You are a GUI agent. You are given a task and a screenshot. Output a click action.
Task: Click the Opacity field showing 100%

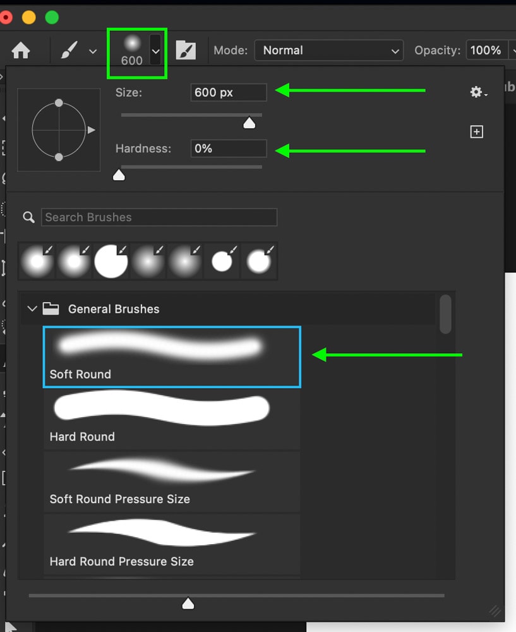(486, 51)
